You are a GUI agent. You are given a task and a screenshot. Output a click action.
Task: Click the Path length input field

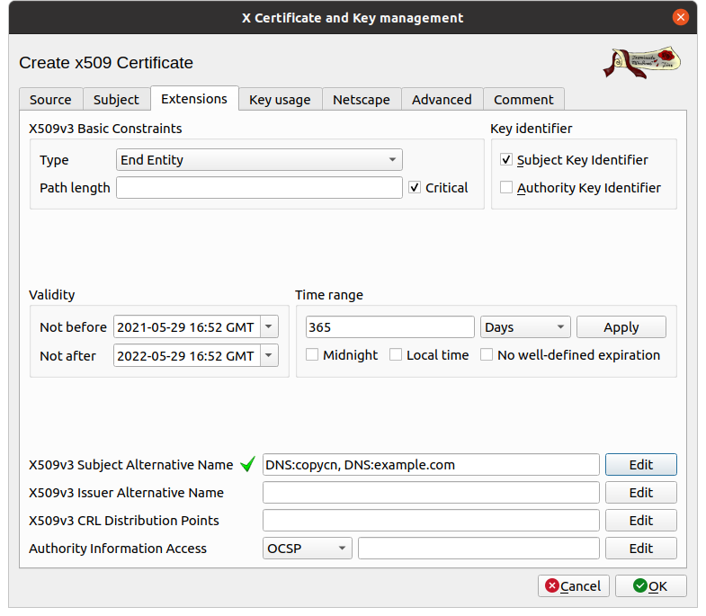click(x=259, y=188)
